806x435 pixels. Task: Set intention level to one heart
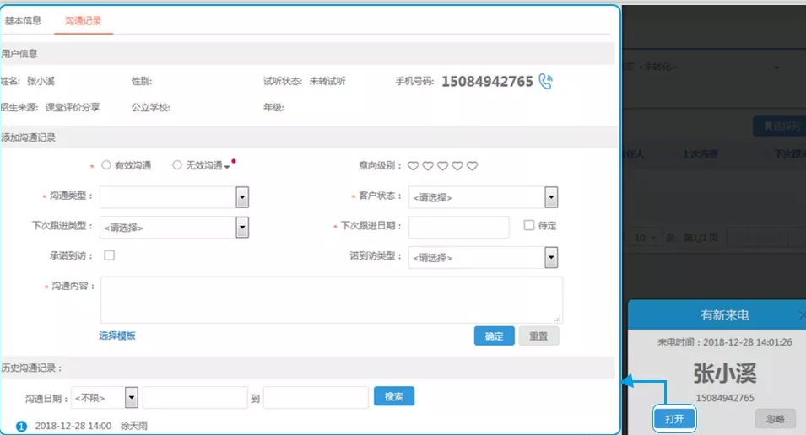point(413,166)
